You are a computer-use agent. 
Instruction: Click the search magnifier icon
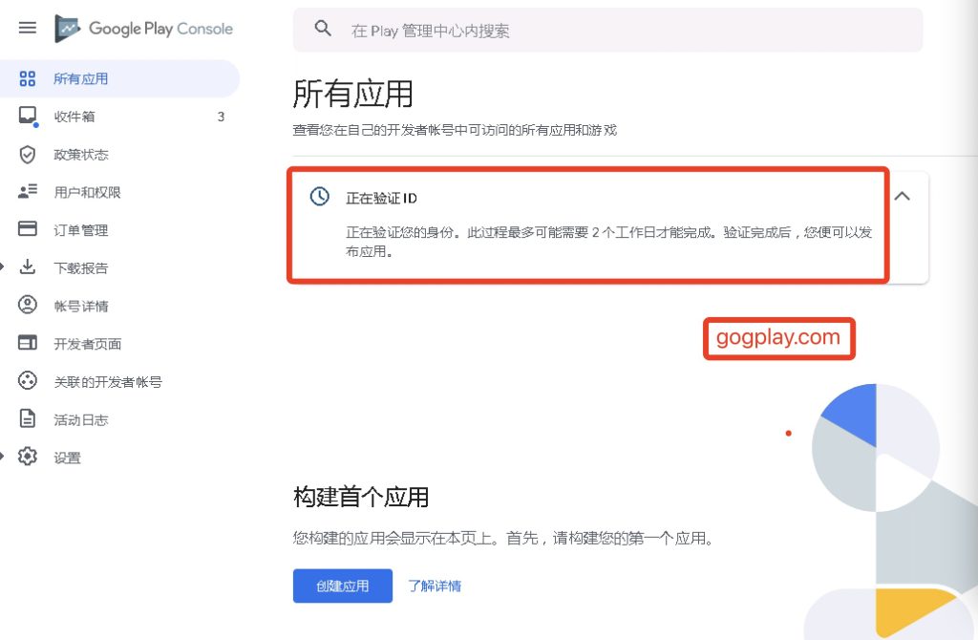[x=323, y=30]
